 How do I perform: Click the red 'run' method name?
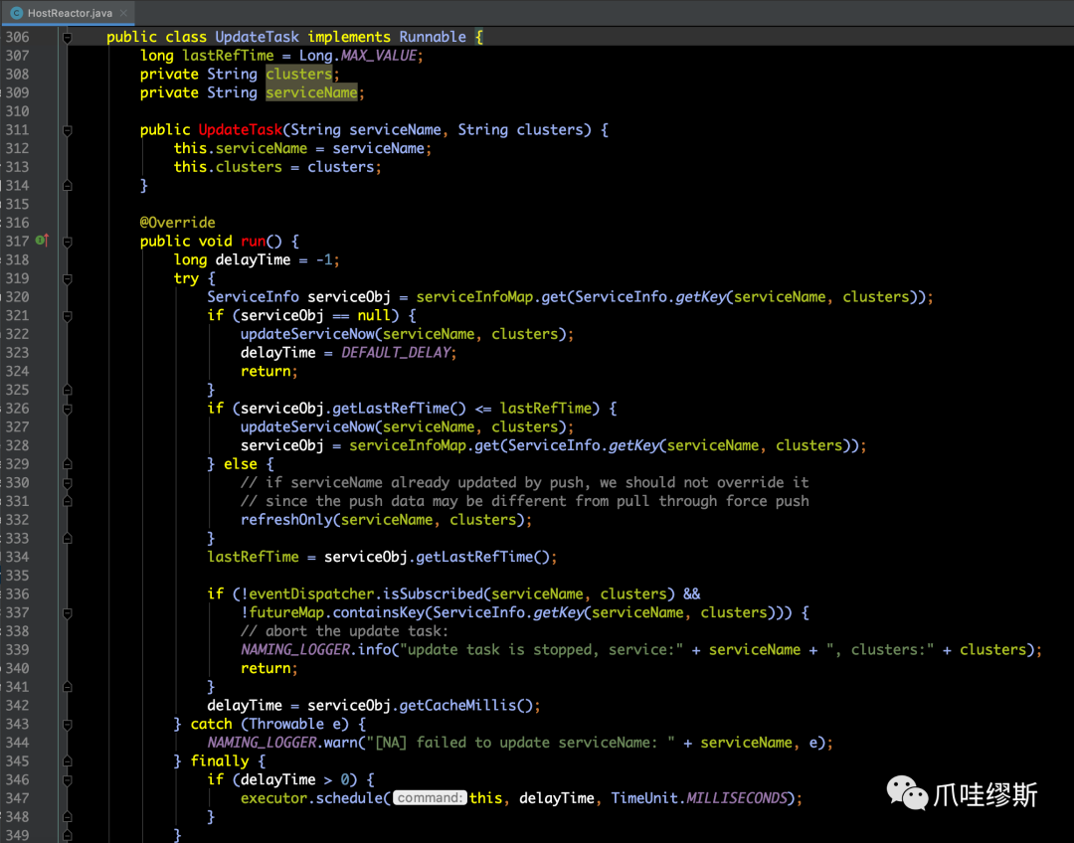(x=253, y=241)
